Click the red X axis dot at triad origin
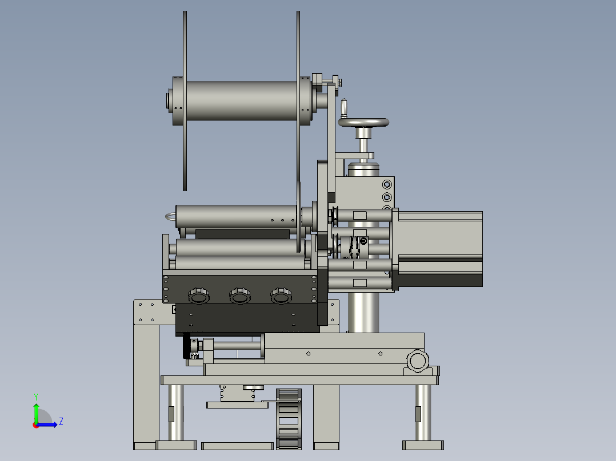 point(35,426)
